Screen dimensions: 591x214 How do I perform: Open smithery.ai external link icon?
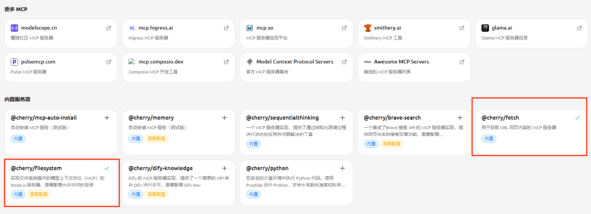(x=462, y=28)
